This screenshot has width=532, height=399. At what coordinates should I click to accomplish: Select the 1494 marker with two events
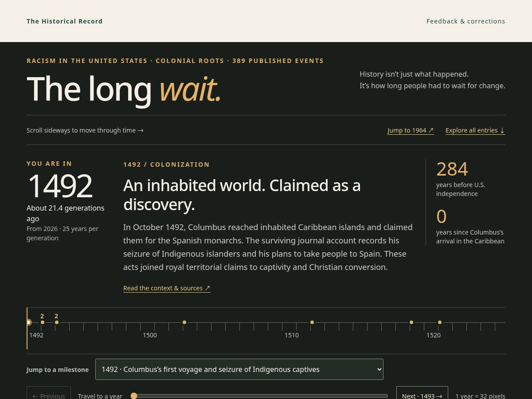pos(57,322)
